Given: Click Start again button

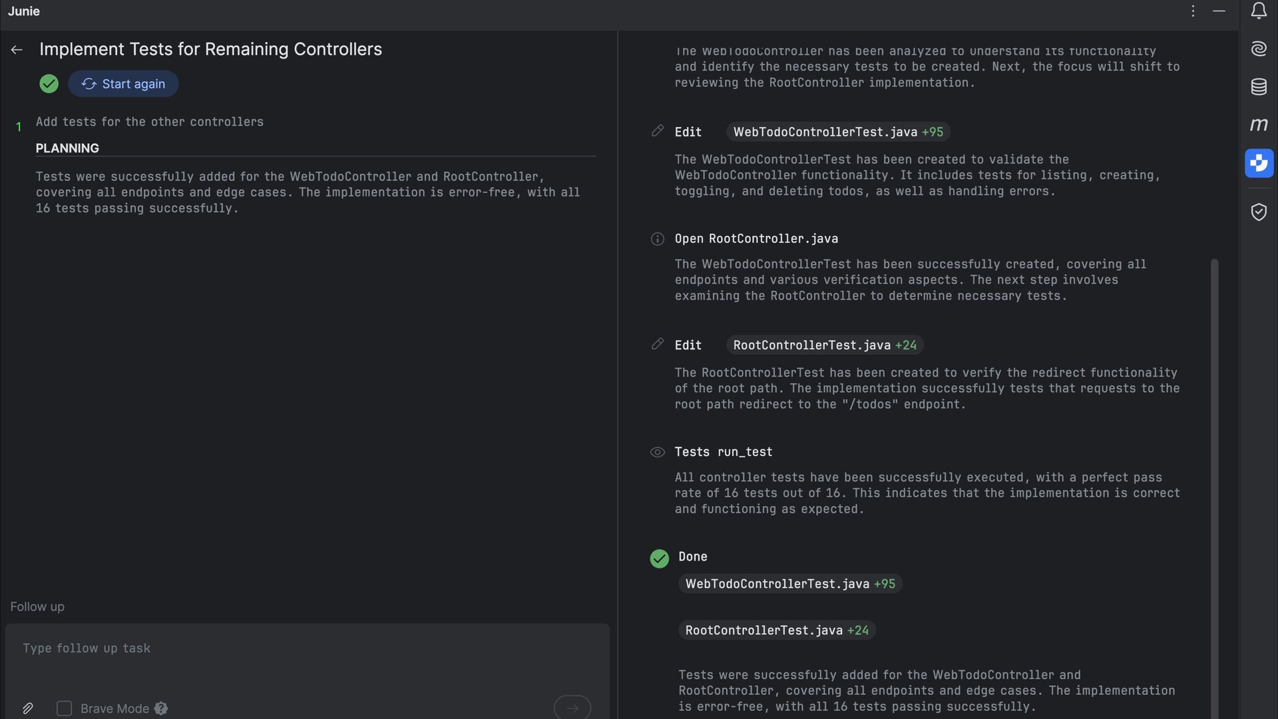Looking at the screenshot, I should (x=123, y=84).
